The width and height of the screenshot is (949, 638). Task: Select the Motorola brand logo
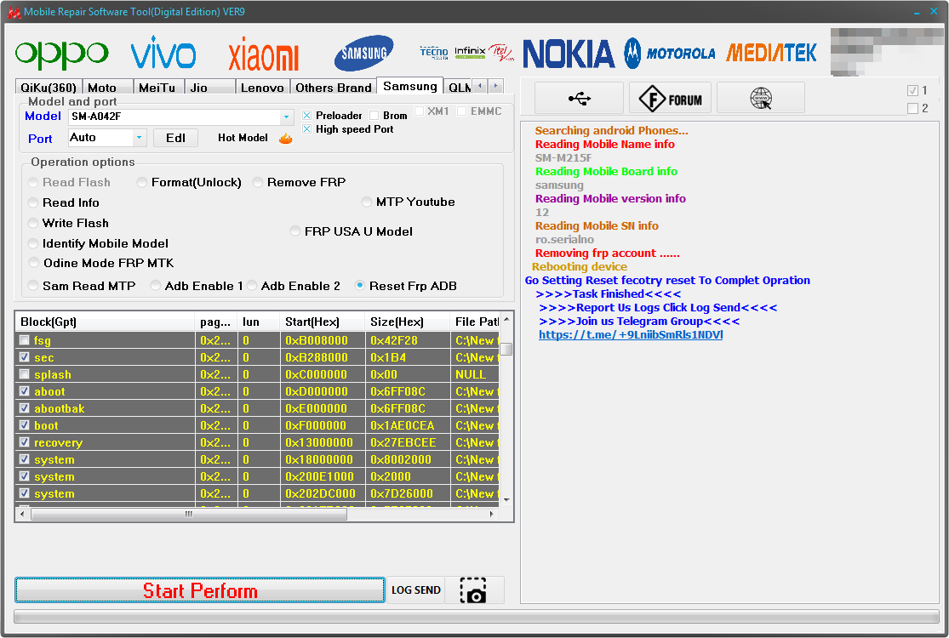(x=670, y=54)
